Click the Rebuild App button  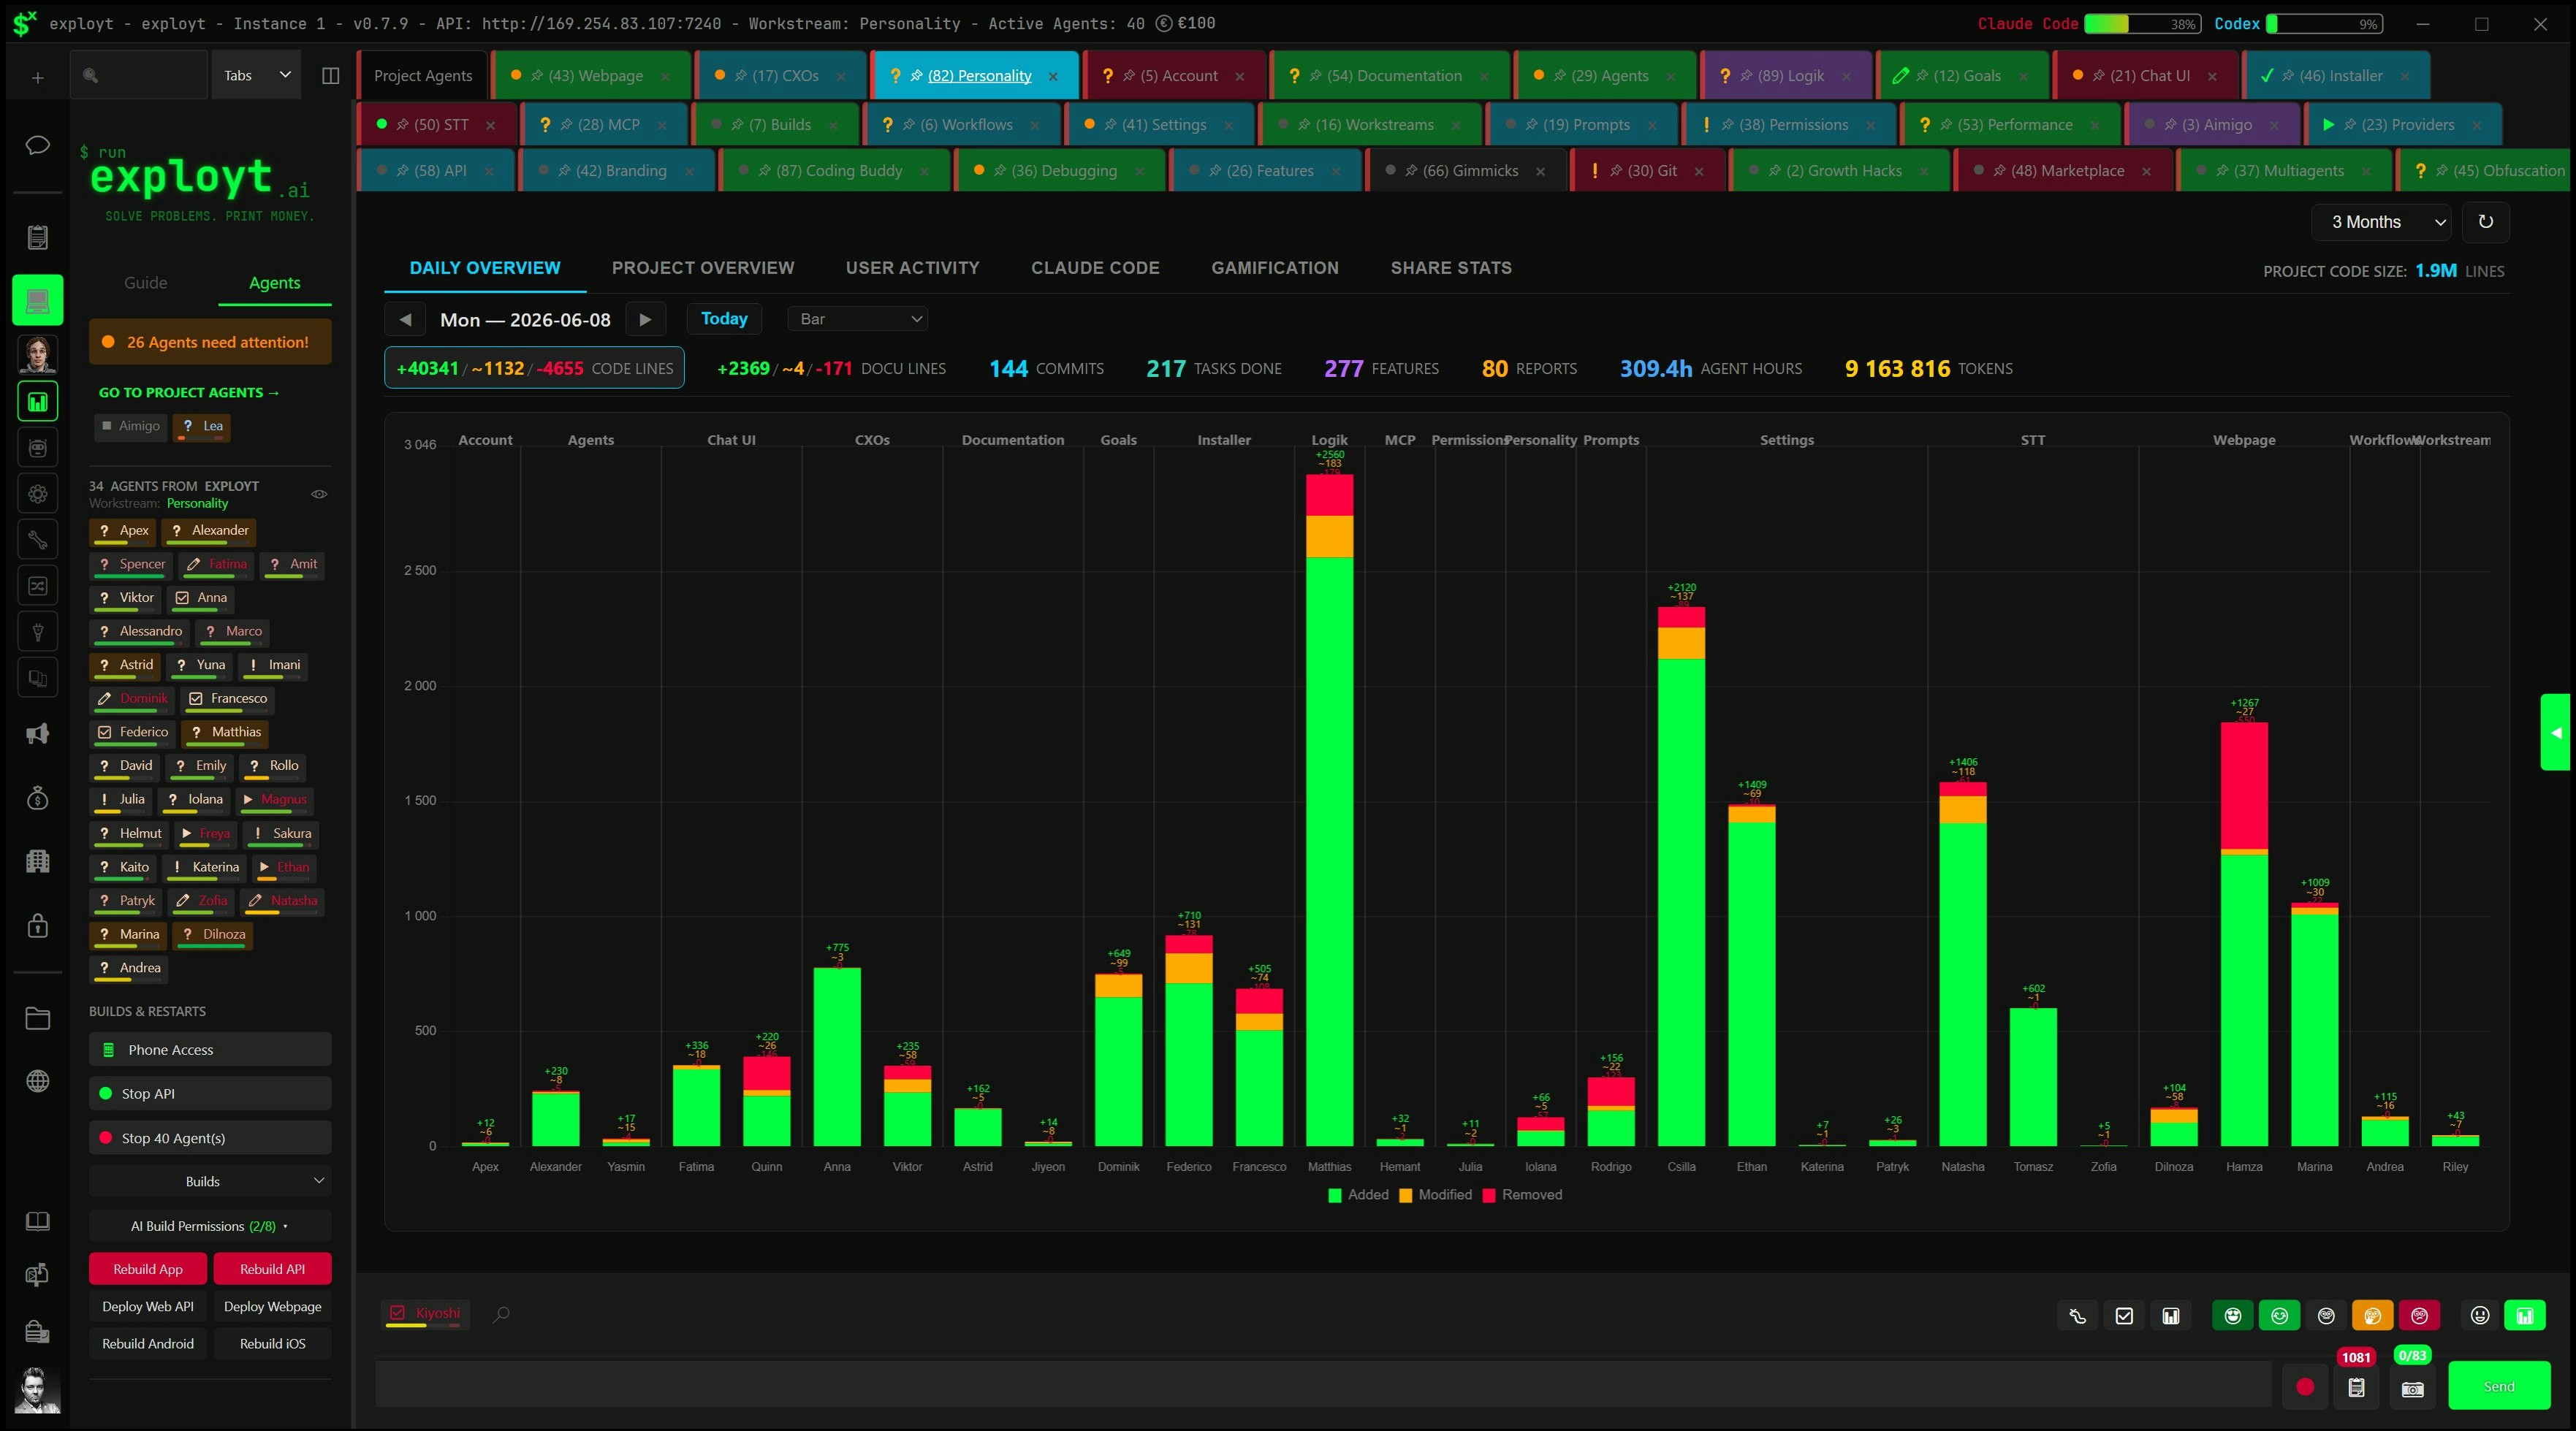click(x=148, y=1269)
